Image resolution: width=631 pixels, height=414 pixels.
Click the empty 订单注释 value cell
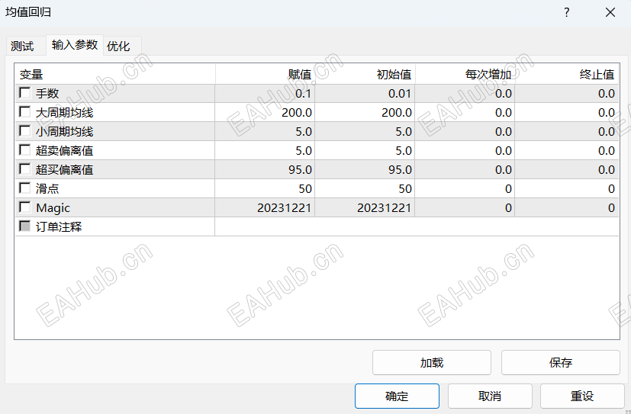point(417,226)
